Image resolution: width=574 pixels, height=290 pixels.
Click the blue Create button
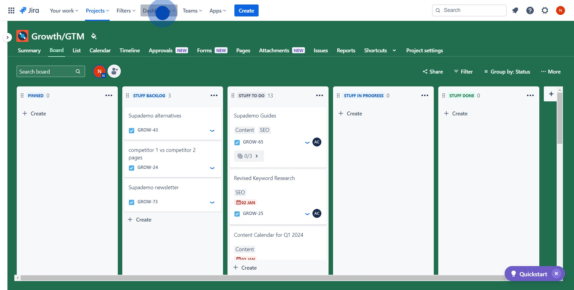click(x=246, y=10)
